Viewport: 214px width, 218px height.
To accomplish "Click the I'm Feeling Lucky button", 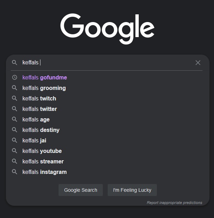I will [x=132, y=190].
